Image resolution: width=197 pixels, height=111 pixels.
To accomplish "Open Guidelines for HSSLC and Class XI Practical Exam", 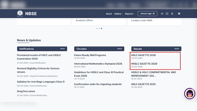I will (x=99, y=74).
